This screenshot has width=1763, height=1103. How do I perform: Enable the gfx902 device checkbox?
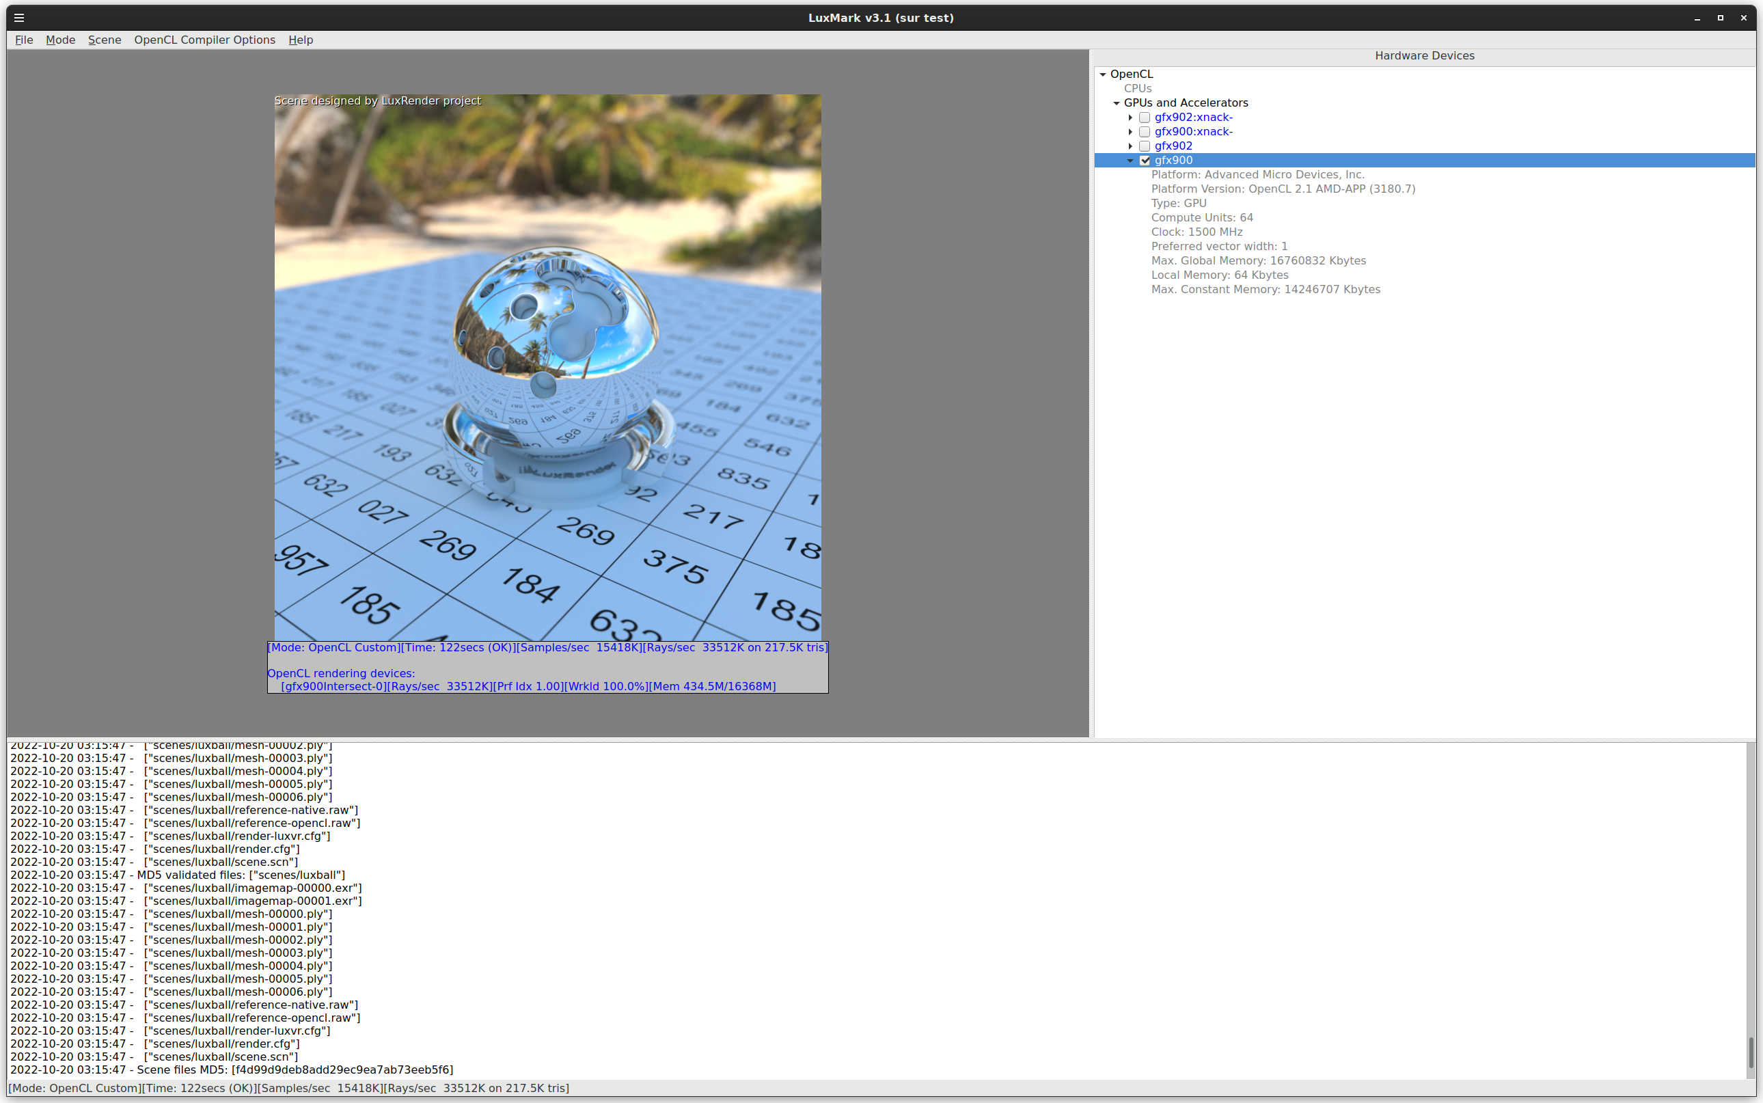1145,146
